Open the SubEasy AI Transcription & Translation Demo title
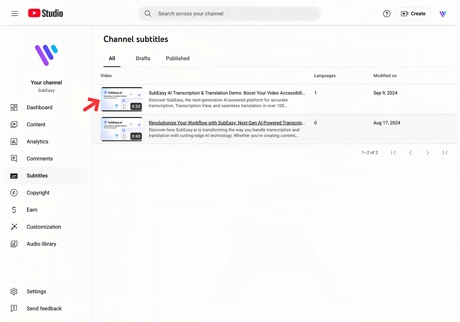This screenshot has width=460, height=322. pos(227,93)
